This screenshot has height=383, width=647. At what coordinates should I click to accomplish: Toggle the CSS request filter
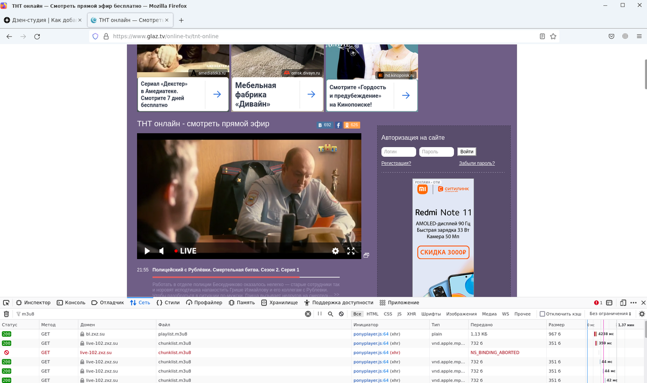(388, 314)
